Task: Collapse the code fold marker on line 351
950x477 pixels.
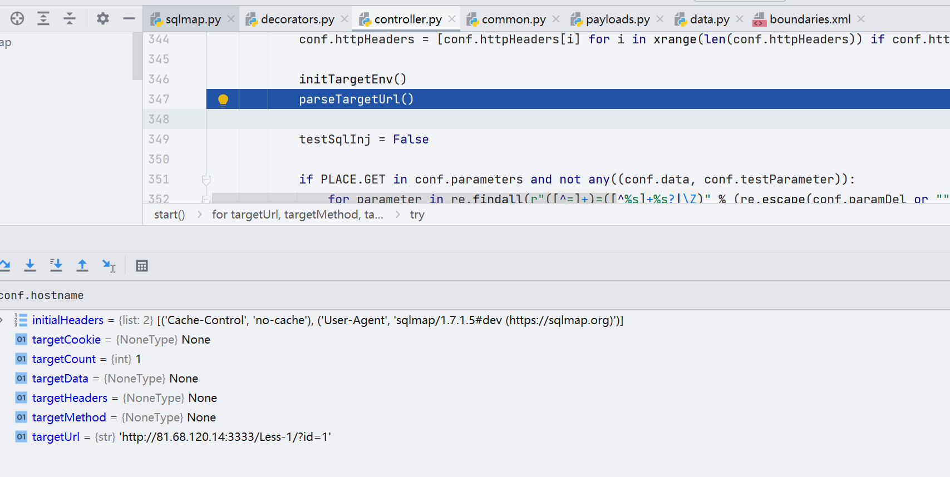Action: 206,180
